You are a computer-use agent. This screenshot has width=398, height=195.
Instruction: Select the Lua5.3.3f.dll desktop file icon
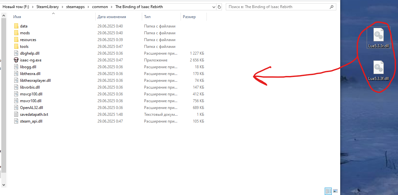pos(378,68)
